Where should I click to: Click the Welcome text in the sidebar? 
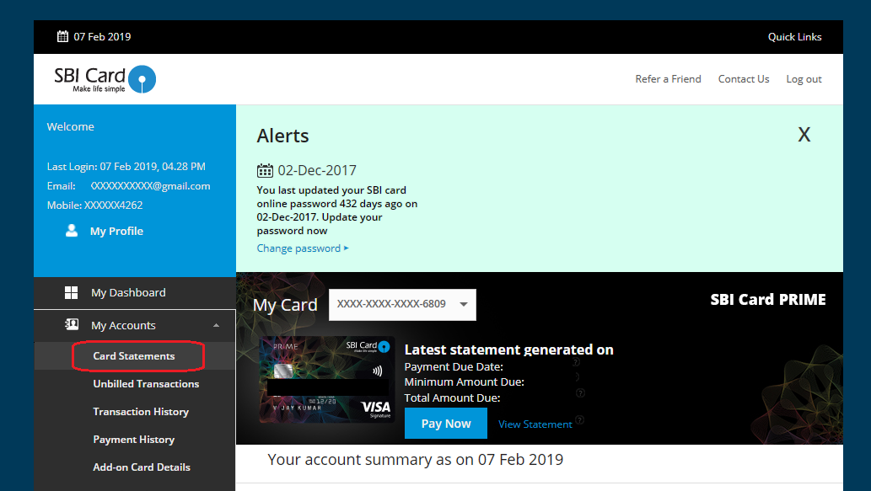tap(71, 126)
